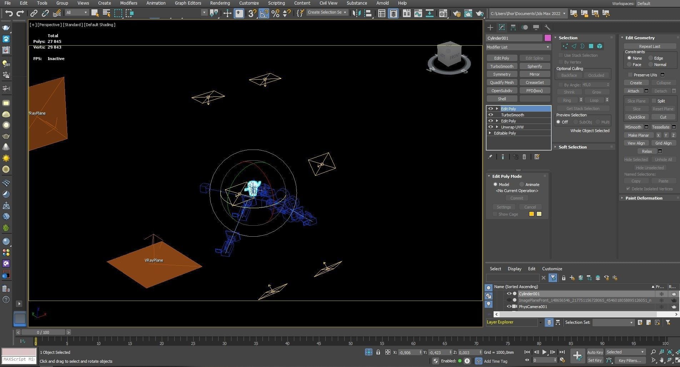Open the Graph Editors menu
Screen dimensions: 680x367
coord(188,3)
